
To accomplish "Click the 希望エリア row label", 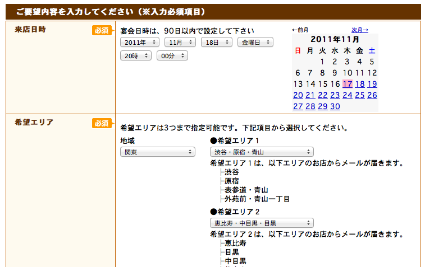I will coord(34,123).
